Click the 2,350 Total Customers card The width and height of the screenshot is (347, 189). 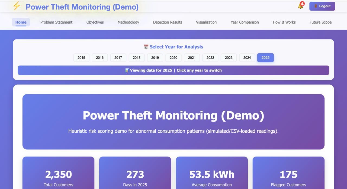[x=58, y=173]
